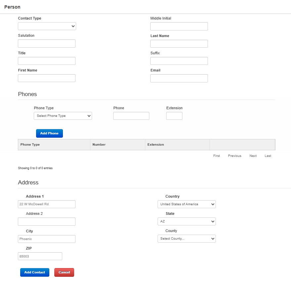Click the Previous pagination link
The height and width of the screenshot is (282, 291).
pos(234,156)
